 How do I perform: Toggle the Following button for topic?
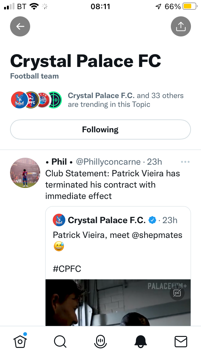(100, 129)
